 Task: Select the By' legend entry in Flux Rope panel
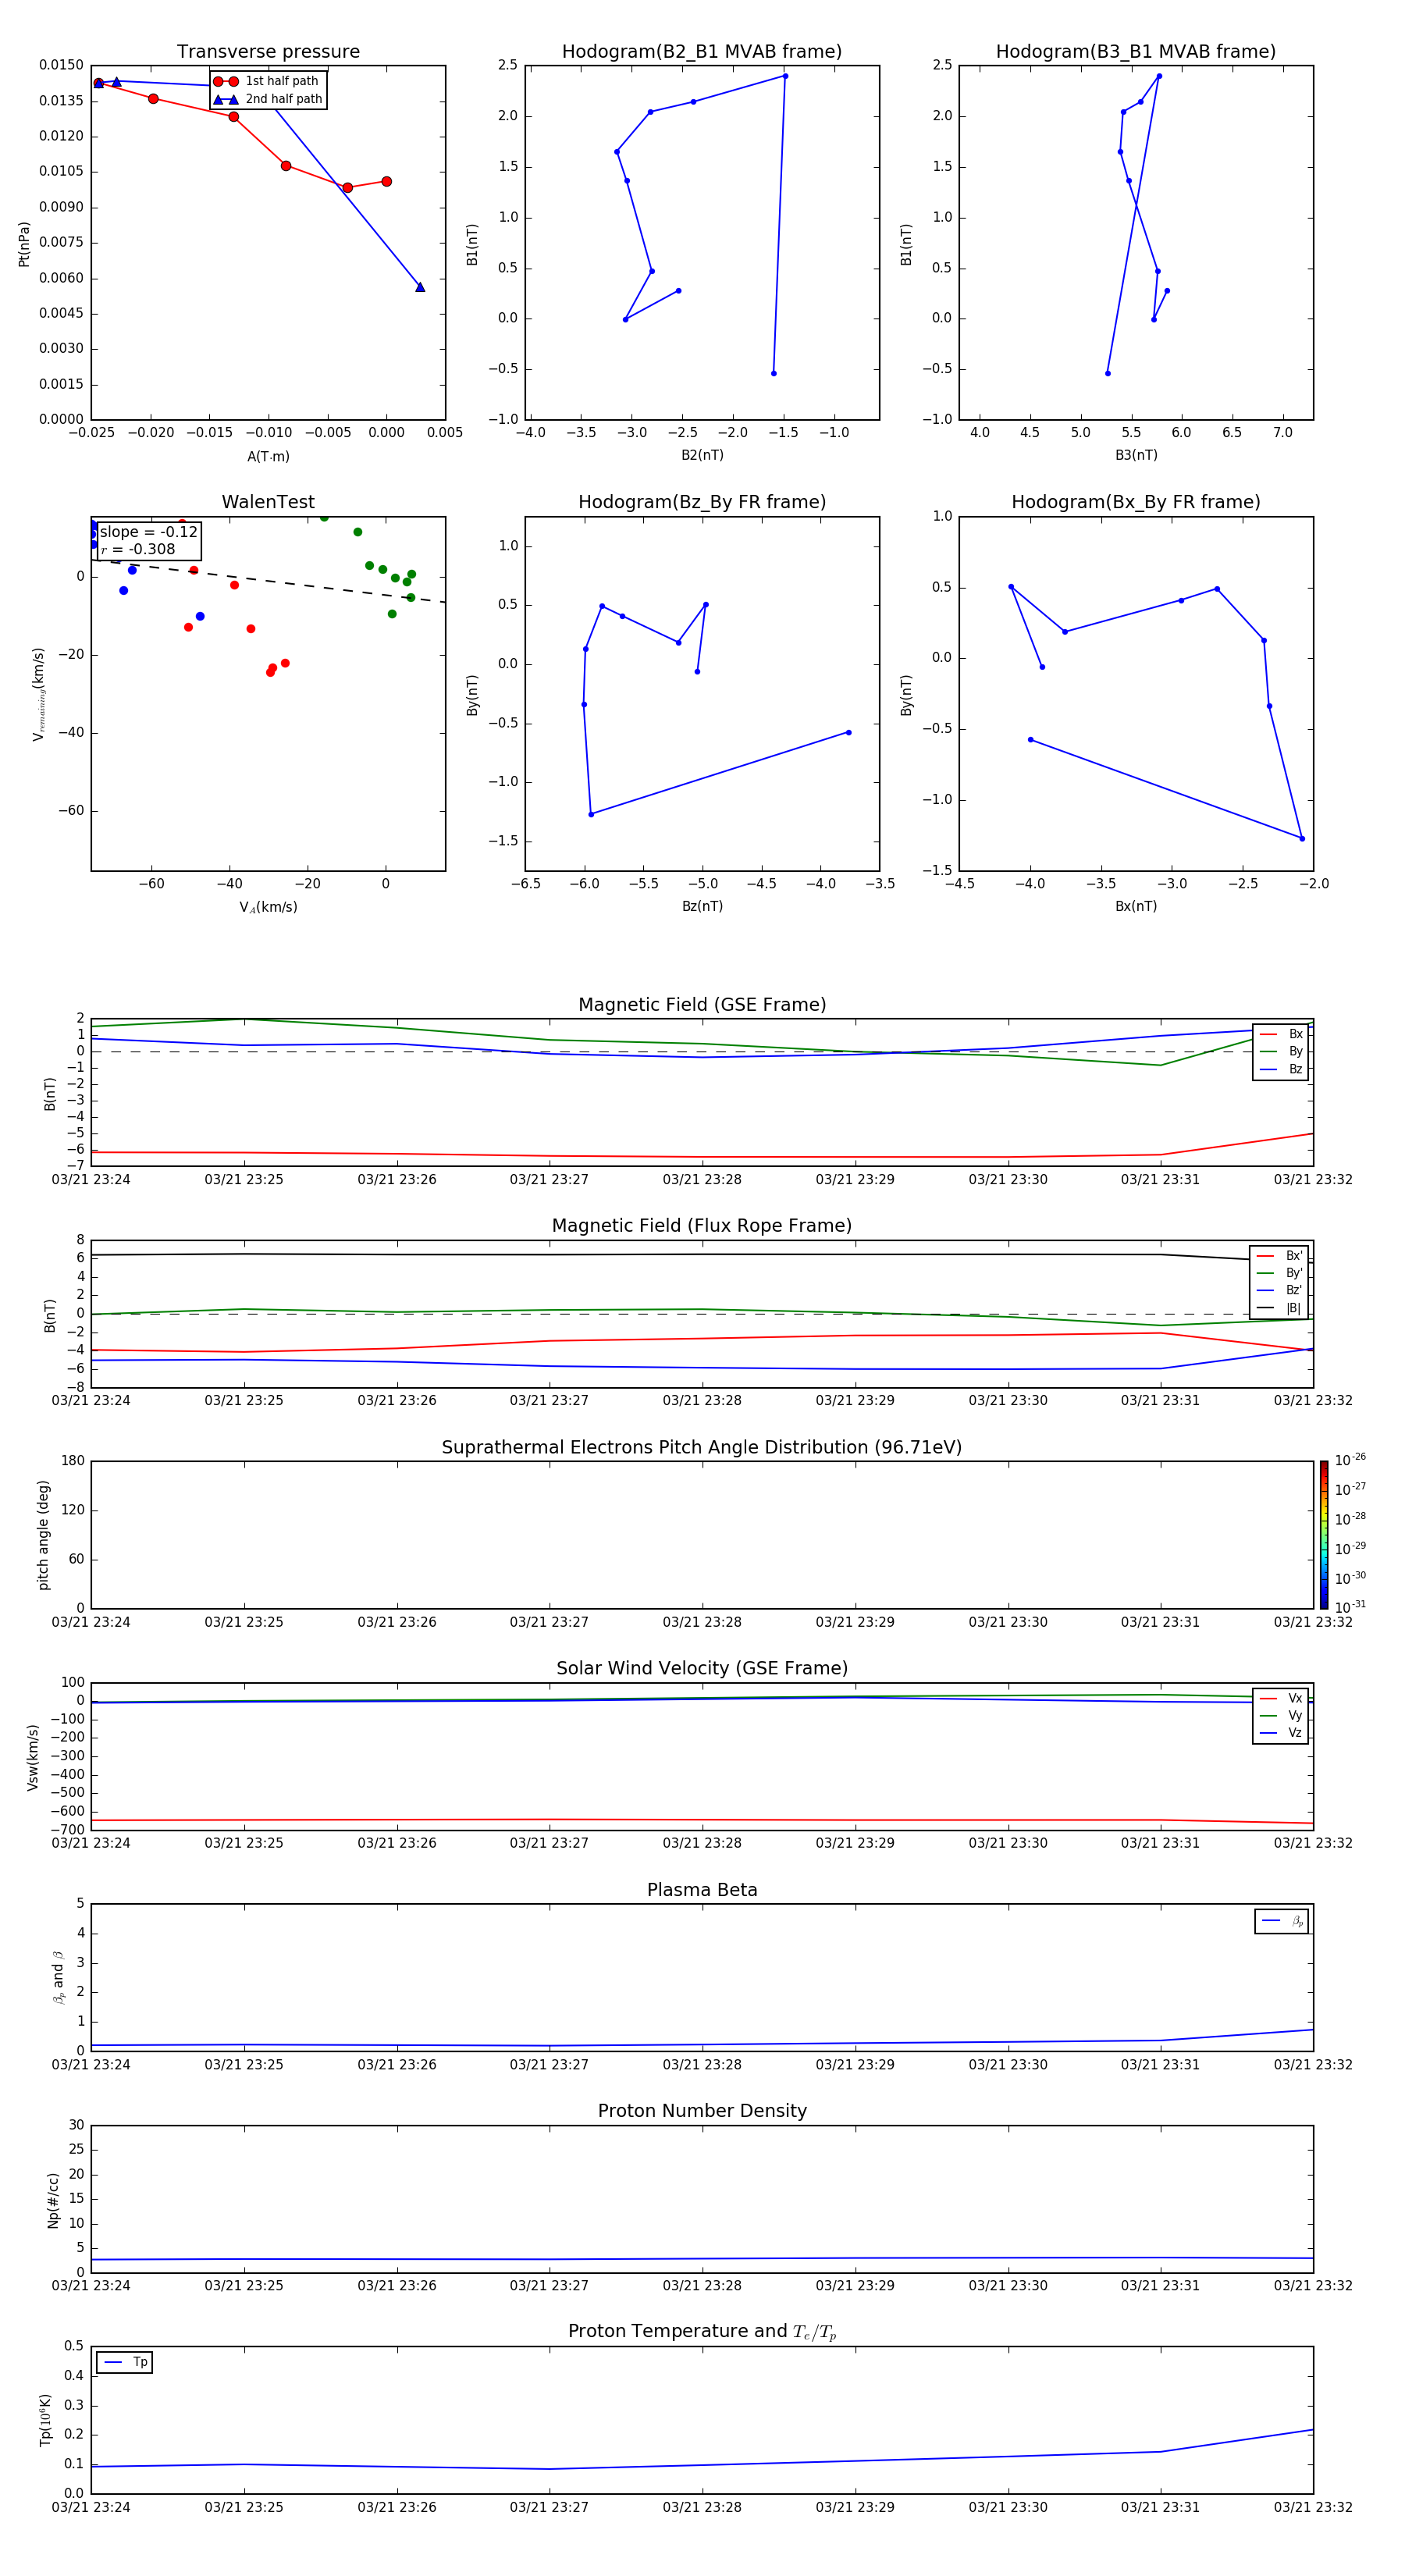[x=1279, y=1274]
